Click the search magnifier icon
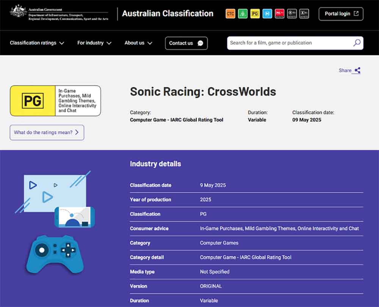379x307 pixels. 357,43
